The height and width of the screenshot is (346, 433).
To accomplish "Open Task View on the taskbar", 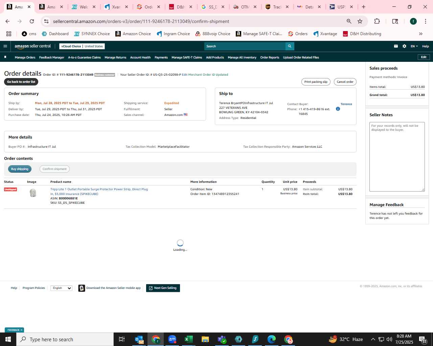I will point(122,339).
